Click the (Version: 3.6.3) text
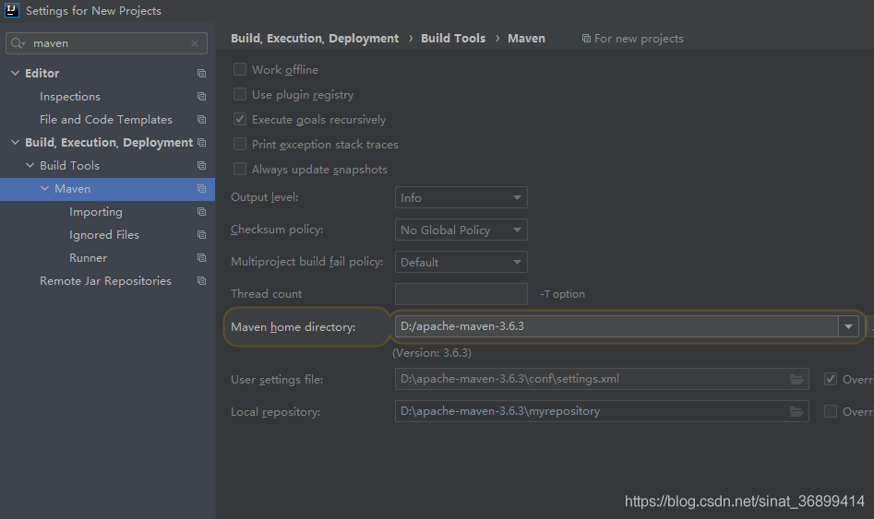The width and height of the screenshot is (874, 519). coord(432,353)
